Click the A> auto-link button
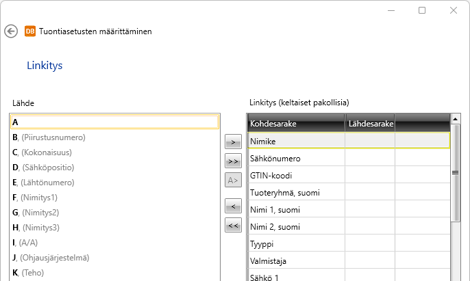 point(233,180)
